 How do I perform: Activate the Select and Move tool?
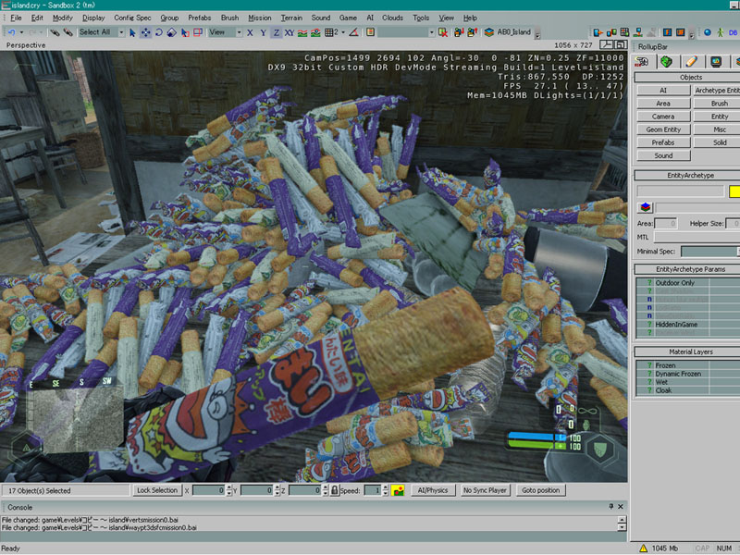click(145, 32)
